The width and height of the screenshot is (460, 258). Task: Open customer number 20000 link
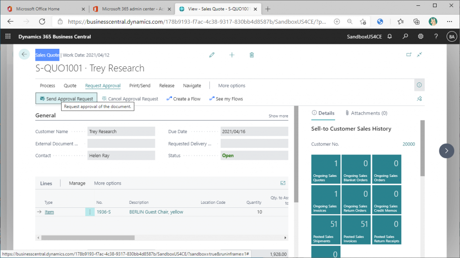click(409, 144)
